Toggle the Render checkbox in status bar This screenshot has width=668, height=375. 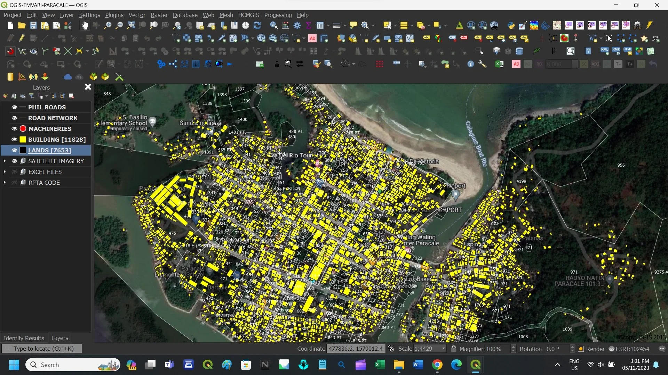point(581,349)
